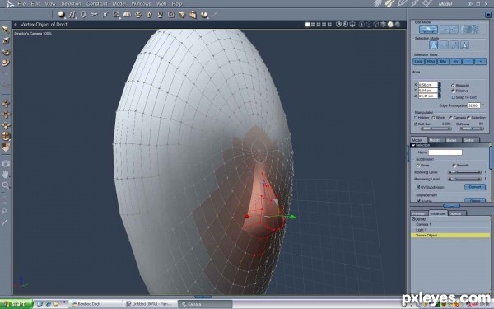Select the hand pan tool
This screenshot has width=494, height=309.
[6, 174]
